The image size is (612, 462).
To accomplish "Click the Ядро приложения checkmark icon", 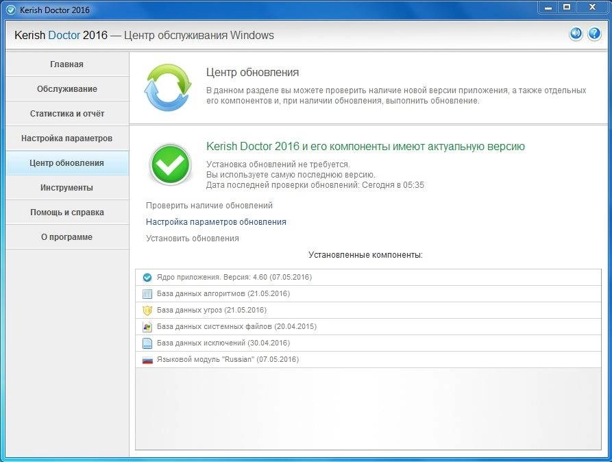I will [147, 278].
